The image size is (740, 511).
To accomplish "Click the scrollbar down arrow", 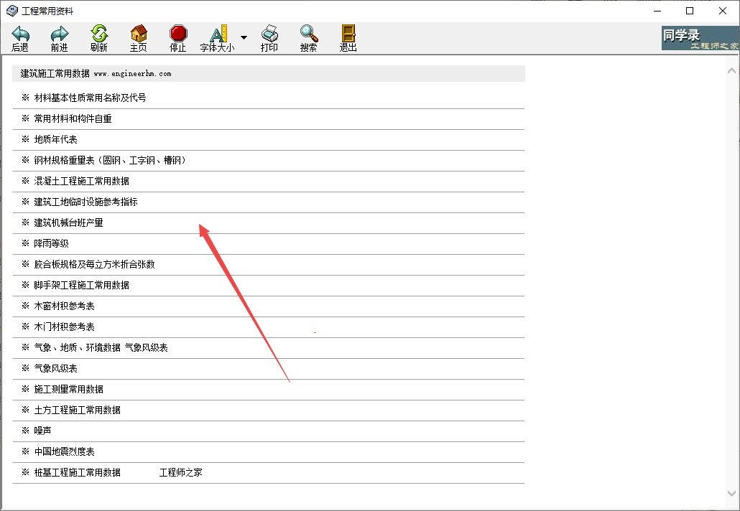I will (x=731, y=493).
